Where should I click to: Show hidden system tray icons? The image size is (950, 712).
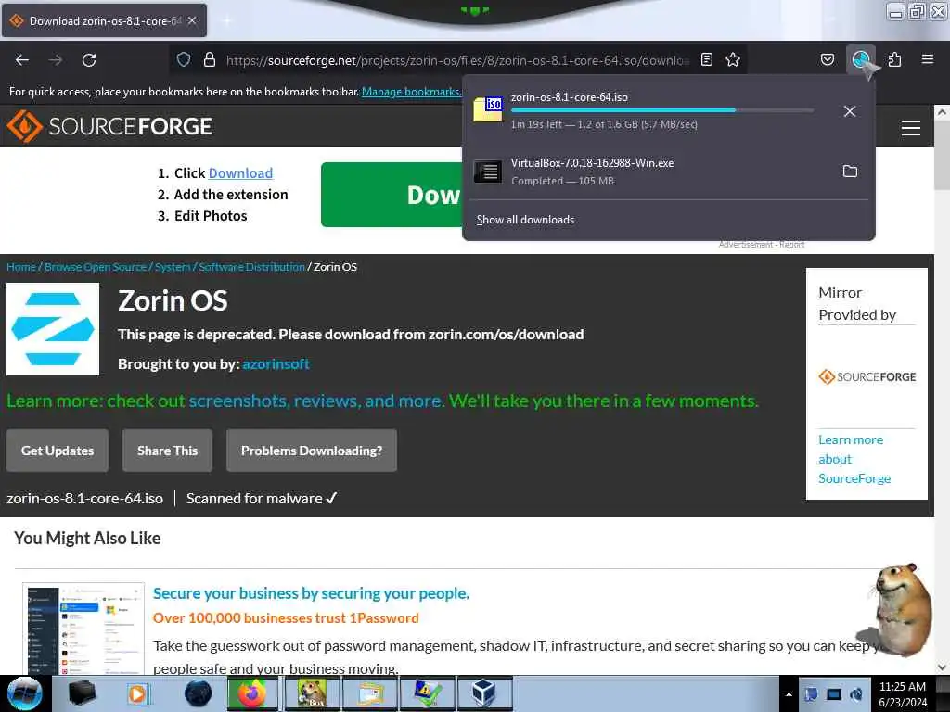tap(789, 694)
